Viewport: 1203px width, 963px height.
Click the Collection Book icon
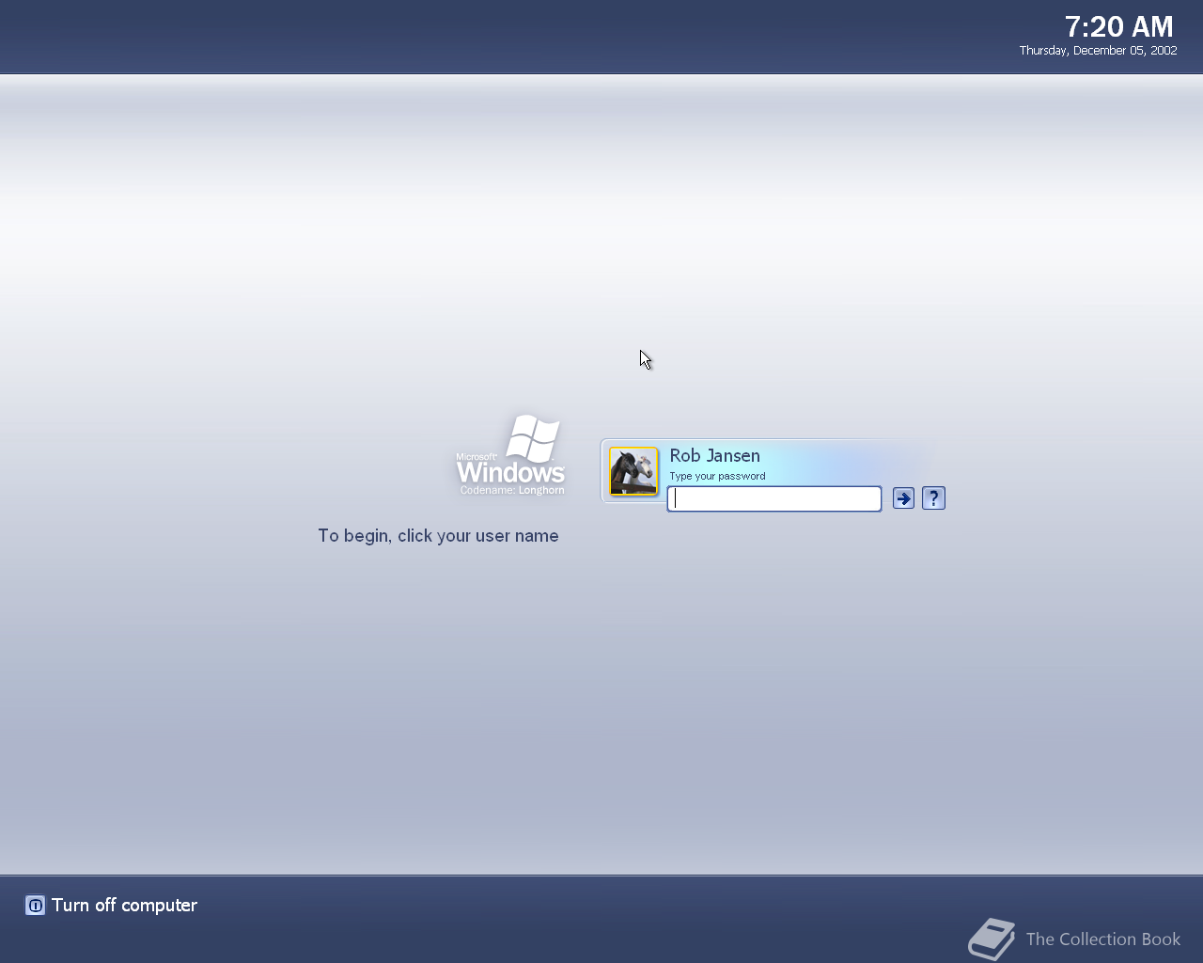(x=992, y=939)
